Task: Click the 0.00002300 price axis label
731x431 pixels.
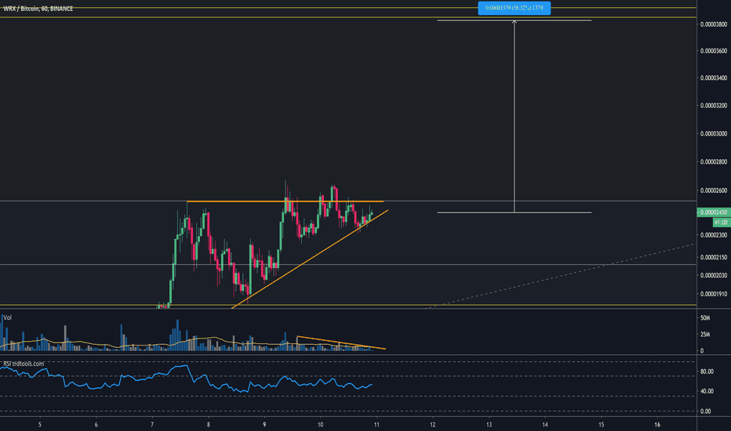Action: tap(714, 235)
